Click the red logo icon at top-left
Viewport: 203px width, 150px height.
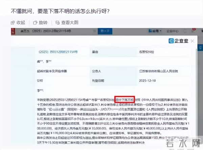pyautogui.click(x=13, y=31)
